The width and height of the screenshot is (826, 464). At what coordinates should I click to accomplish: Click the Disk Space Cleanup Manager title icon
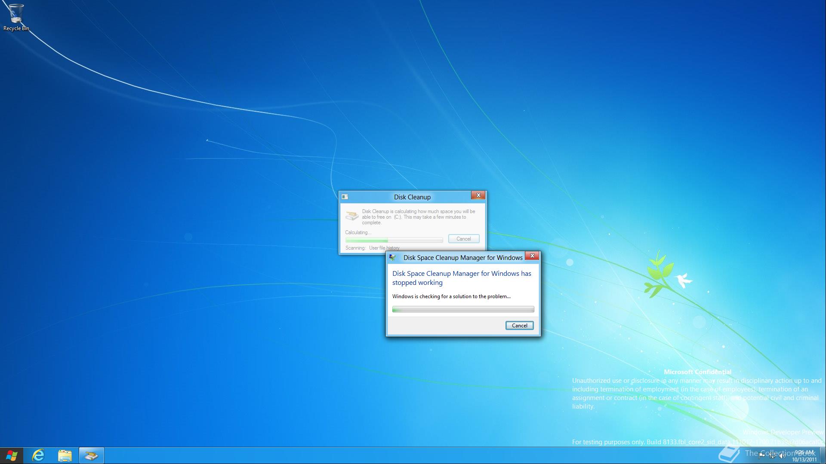pyautogui.click(x=392, y=257)
